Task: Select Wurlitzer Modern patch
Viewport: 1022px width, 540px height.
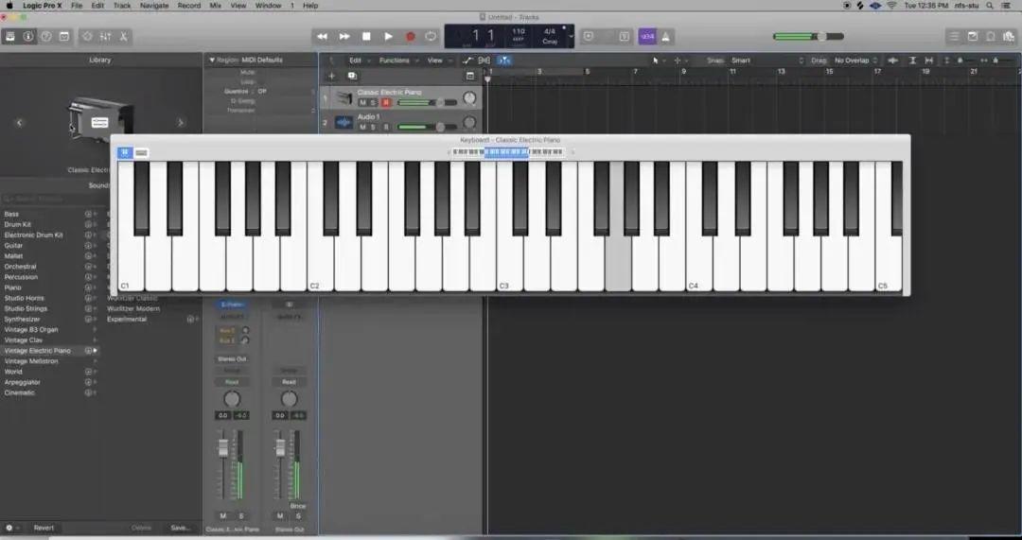Action: [x=133, y=308]
